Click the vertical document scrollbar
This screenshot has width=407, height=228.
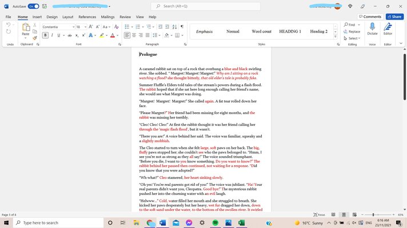point(404,77)
